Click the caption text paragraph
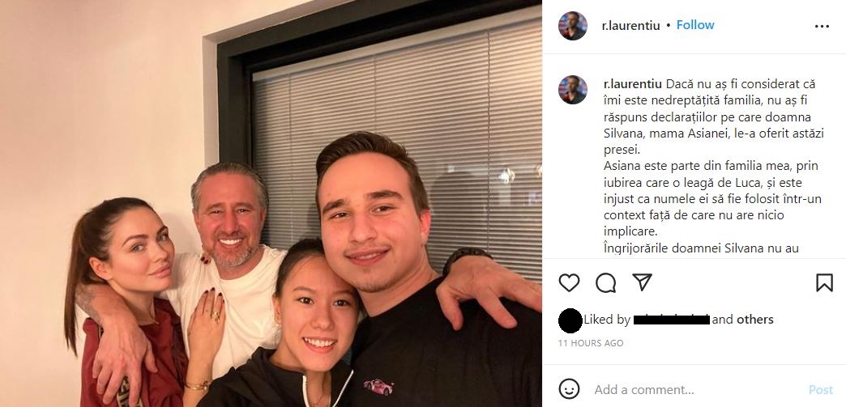The width and height of the screenshot is (846, 407). 713,166
